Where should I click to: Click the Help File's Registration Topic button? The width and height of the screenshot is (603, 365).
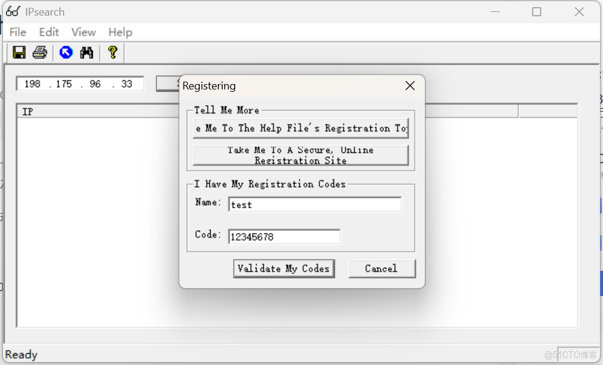(300, 127)
